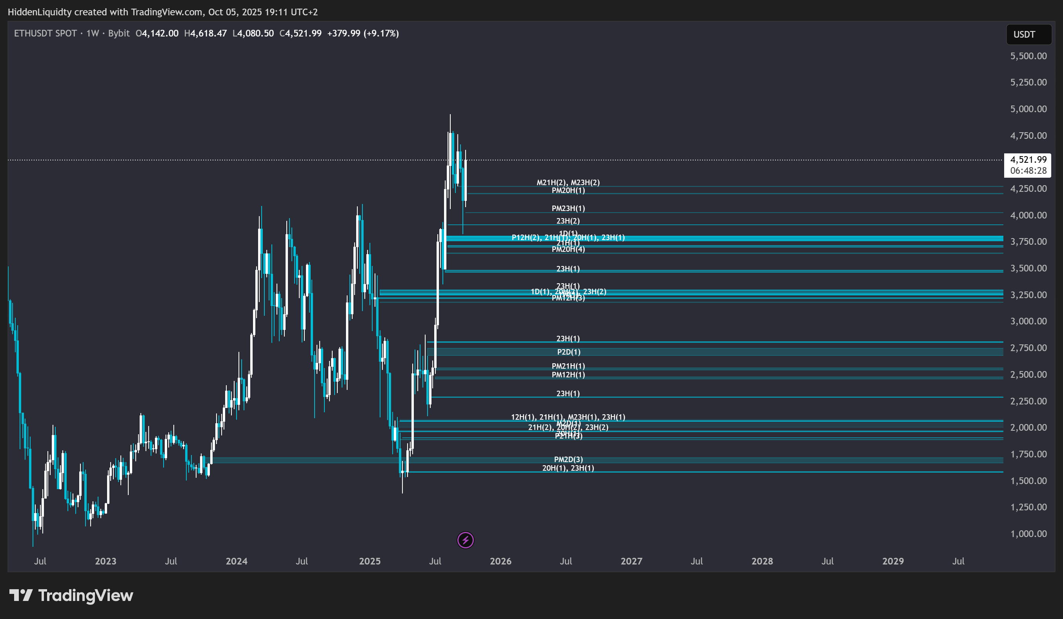Click the current price label 4,521.99

click(x=1028, y=160)
